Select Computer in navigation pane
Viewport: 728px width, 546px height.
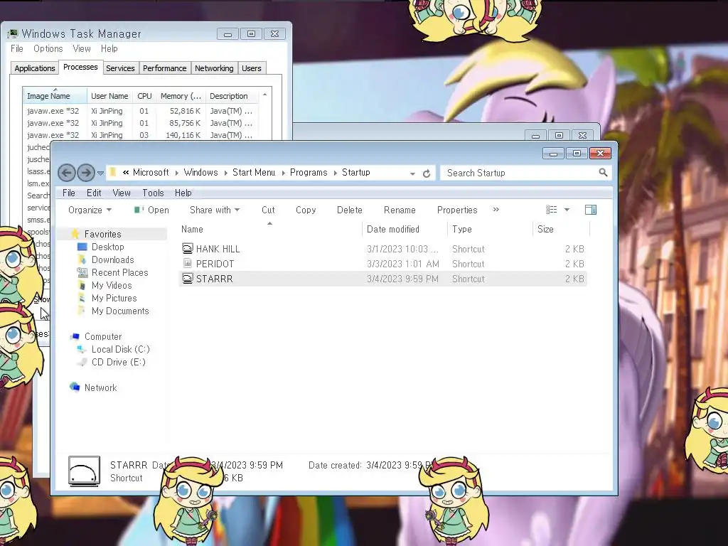(x=103, y=336)
